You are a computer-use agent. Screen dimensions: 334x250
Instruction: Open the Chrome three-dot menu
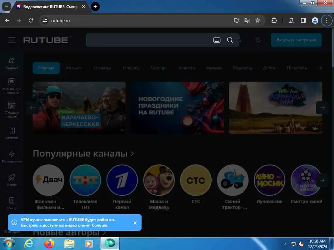click(x=327, y=21)
